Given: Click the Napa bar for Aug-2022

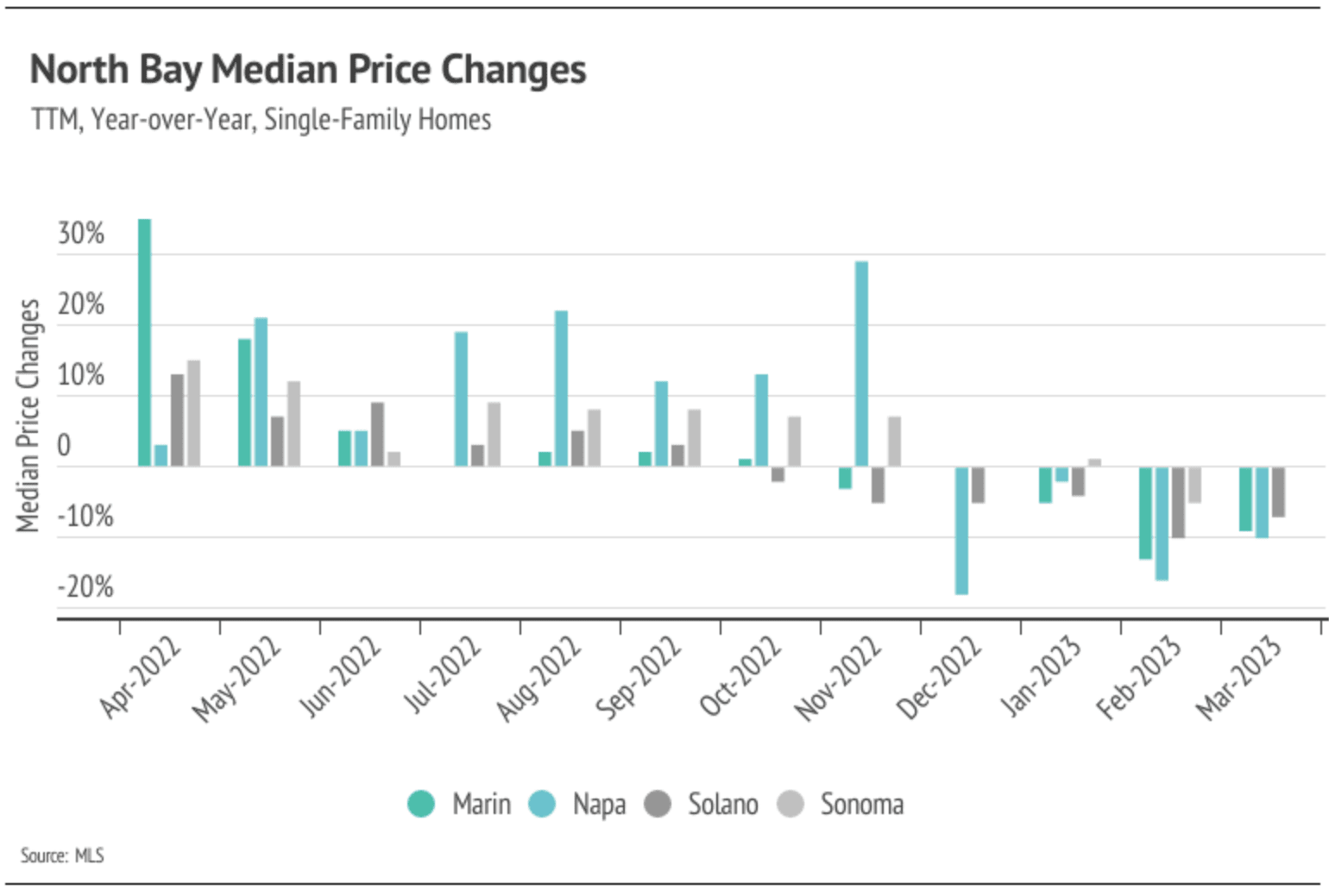Looking at the screenshot, I should click(x=561, y=388).
